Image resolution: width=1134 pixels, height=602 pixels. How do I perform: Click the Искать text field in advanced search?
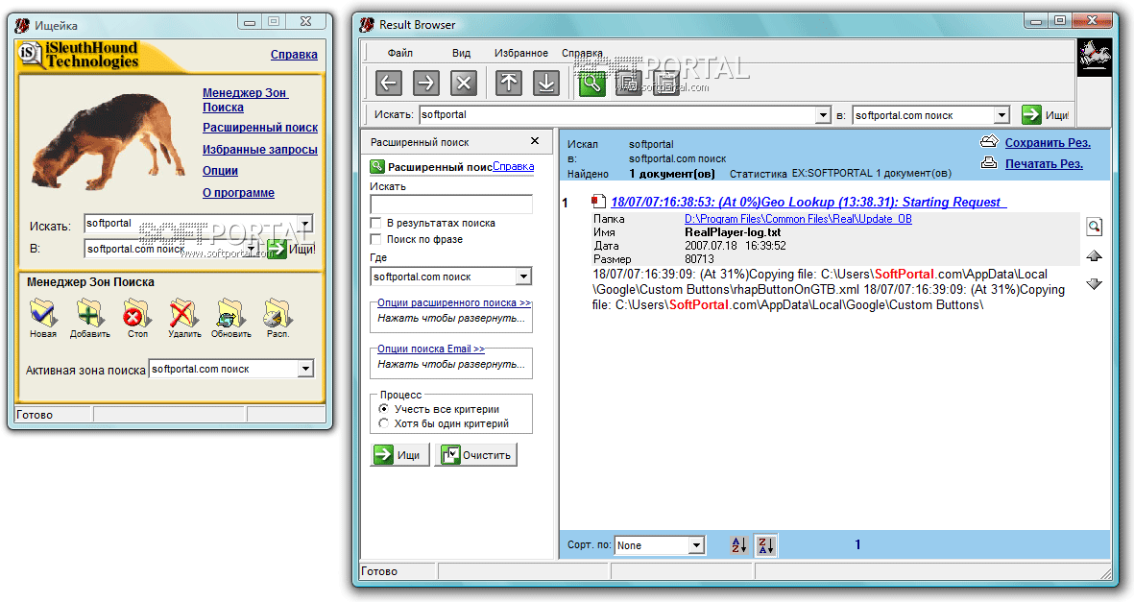pyautogui.click(x=451, y=205)
